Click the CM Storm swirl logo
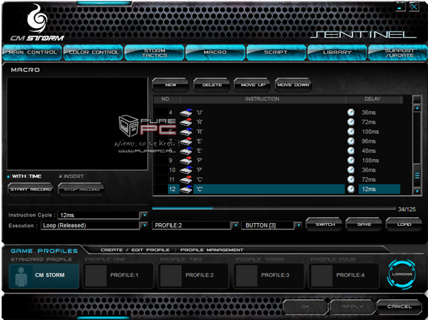 click(37, 19)
